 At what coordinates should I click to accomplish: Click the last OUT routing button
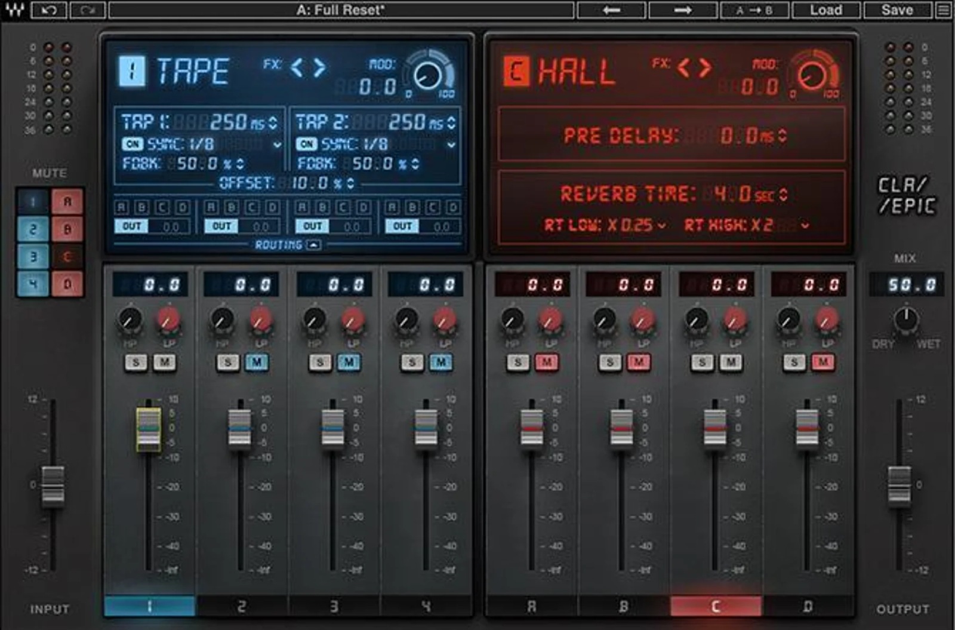(x=402, y=226)
